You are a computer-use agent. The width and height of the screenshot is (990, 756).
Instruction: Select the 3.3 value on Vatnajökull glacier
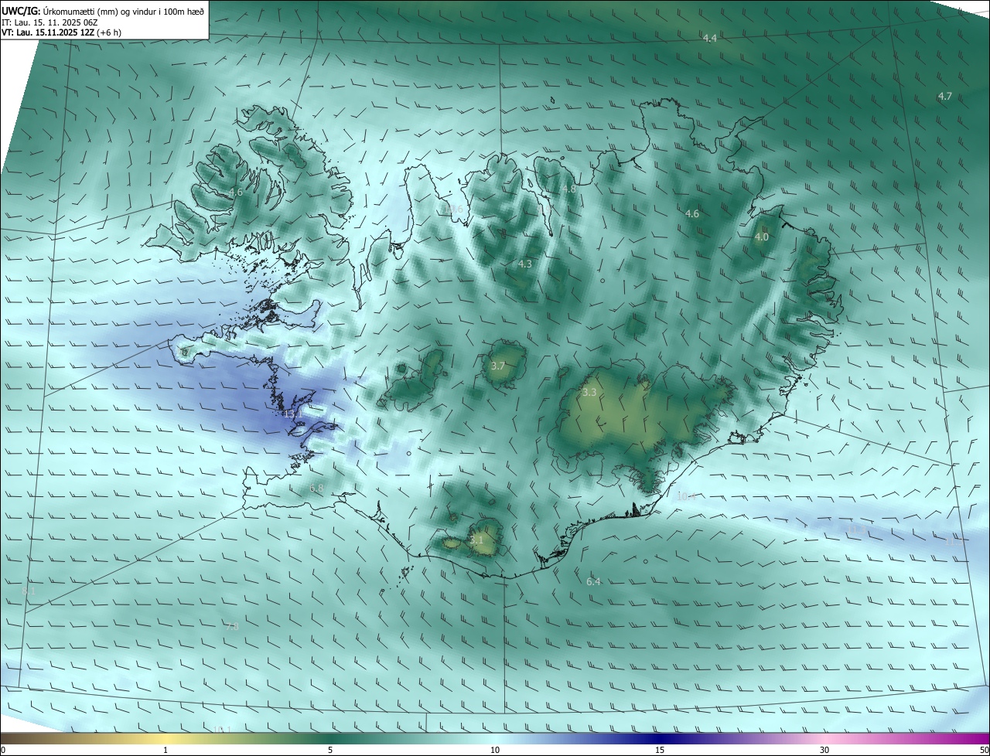pos(589,393)
